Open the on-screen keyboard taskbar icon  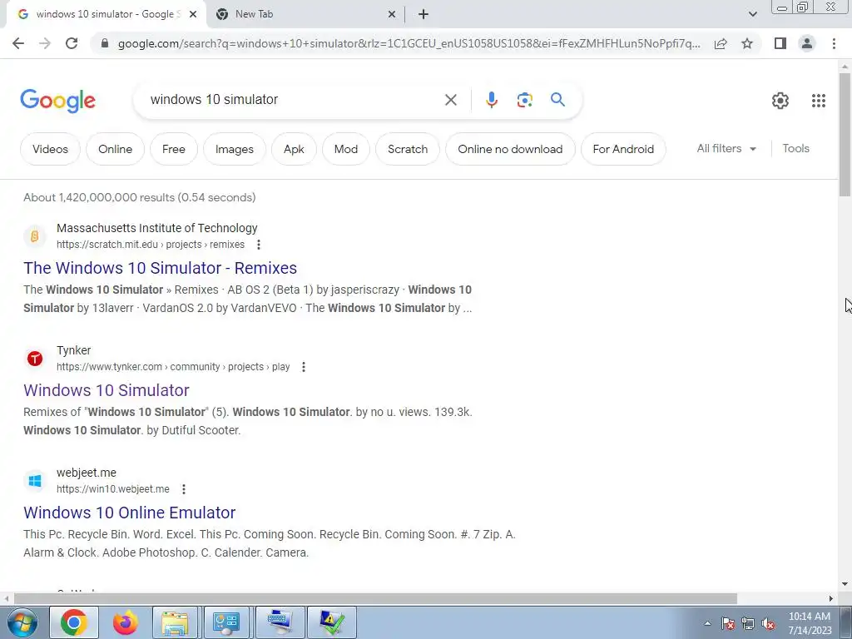[280, 622]
